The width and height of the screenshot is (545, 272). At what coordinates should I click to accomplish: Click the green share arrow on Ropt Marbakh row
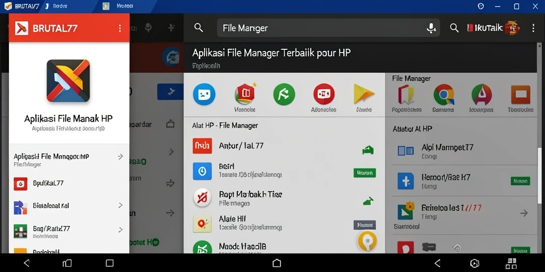(368, 200)
